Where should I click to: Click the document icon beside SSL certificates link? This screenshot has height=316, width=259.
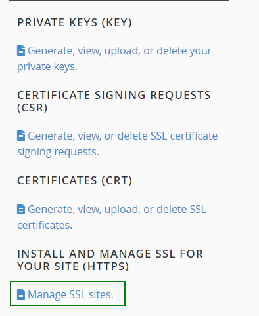tap(21, 209)
